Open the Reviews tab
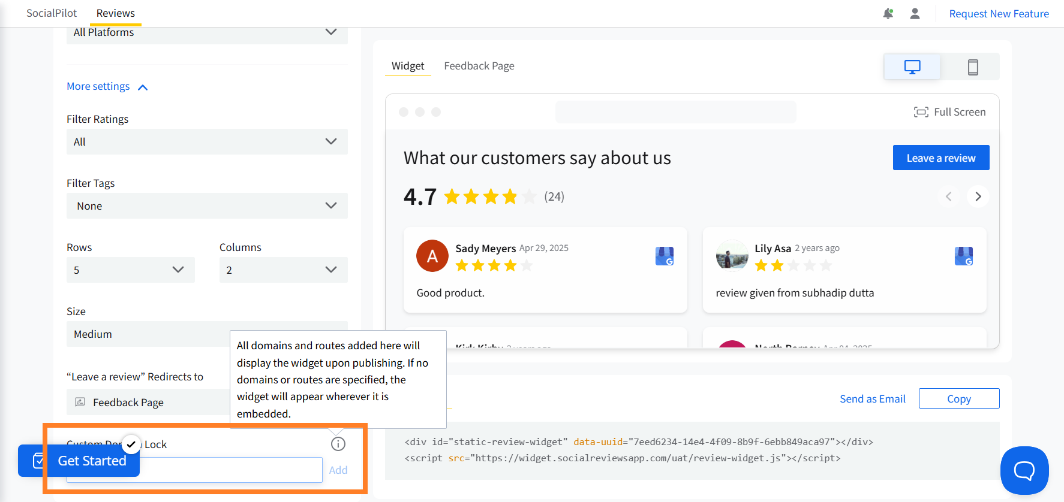1064x502 pixels. (x=116, y=13)
